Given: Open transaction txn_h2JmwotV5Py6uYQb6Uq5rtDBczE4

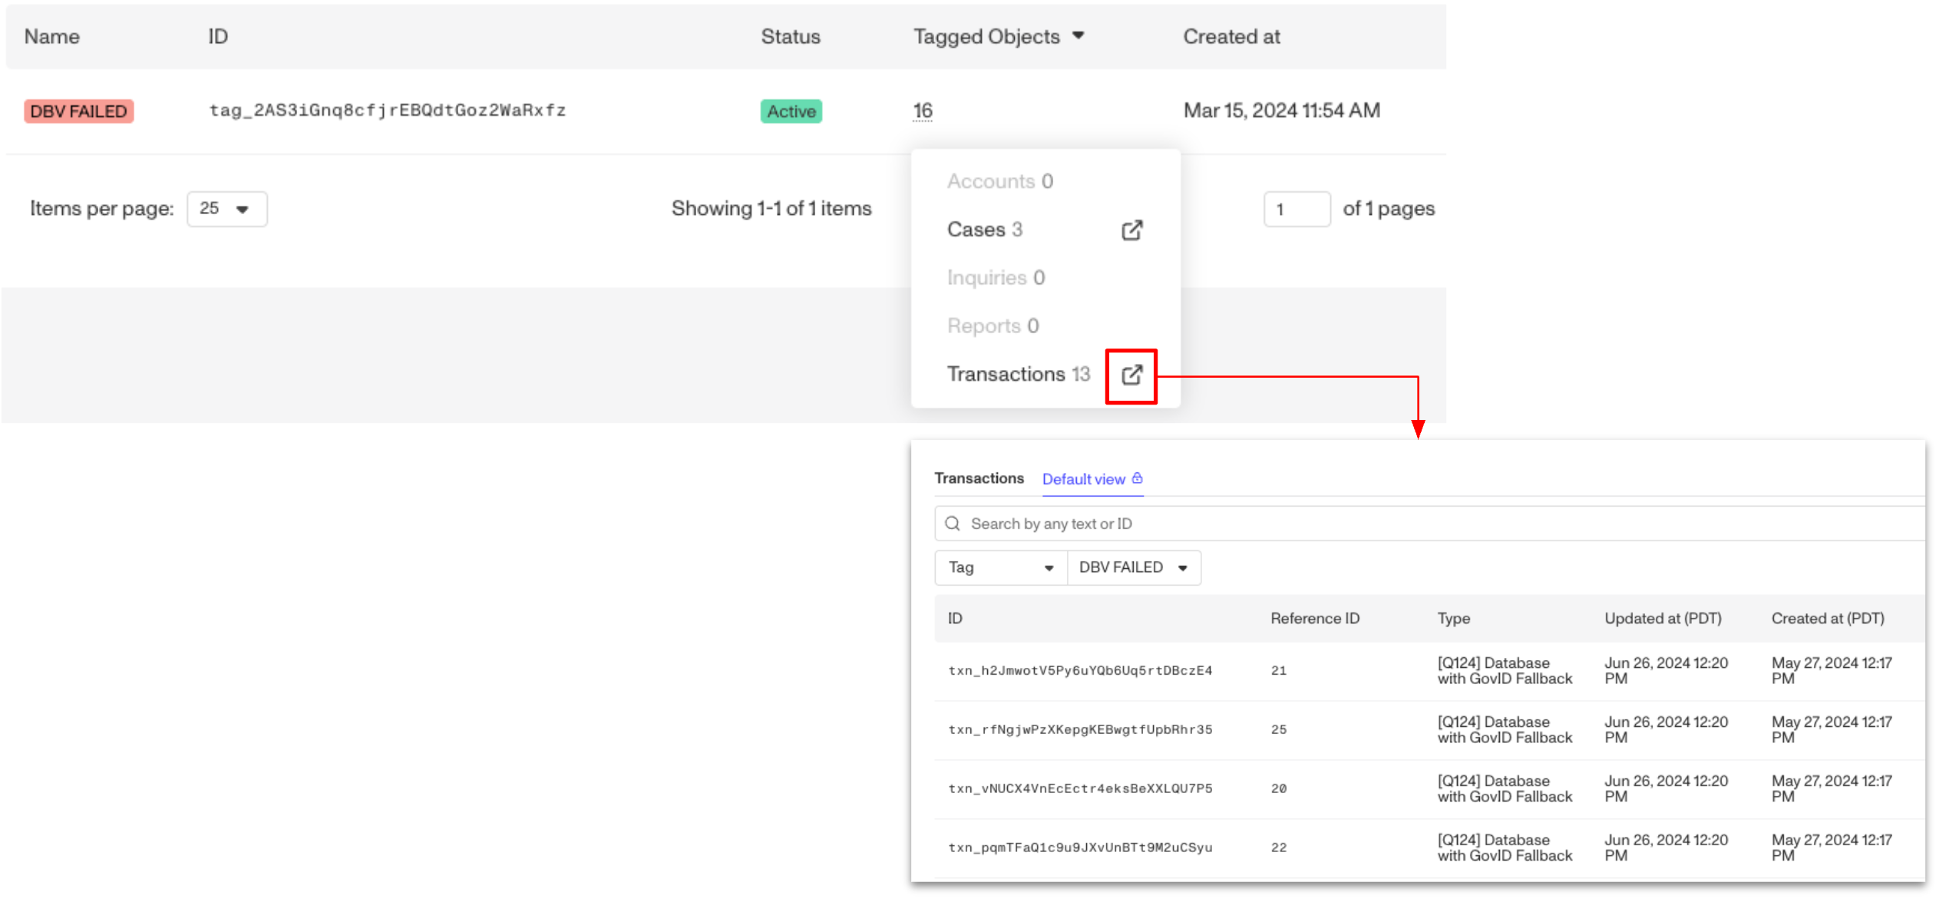Looking at the screenshot, I should pyautogui.click(x=1080, y=671).
